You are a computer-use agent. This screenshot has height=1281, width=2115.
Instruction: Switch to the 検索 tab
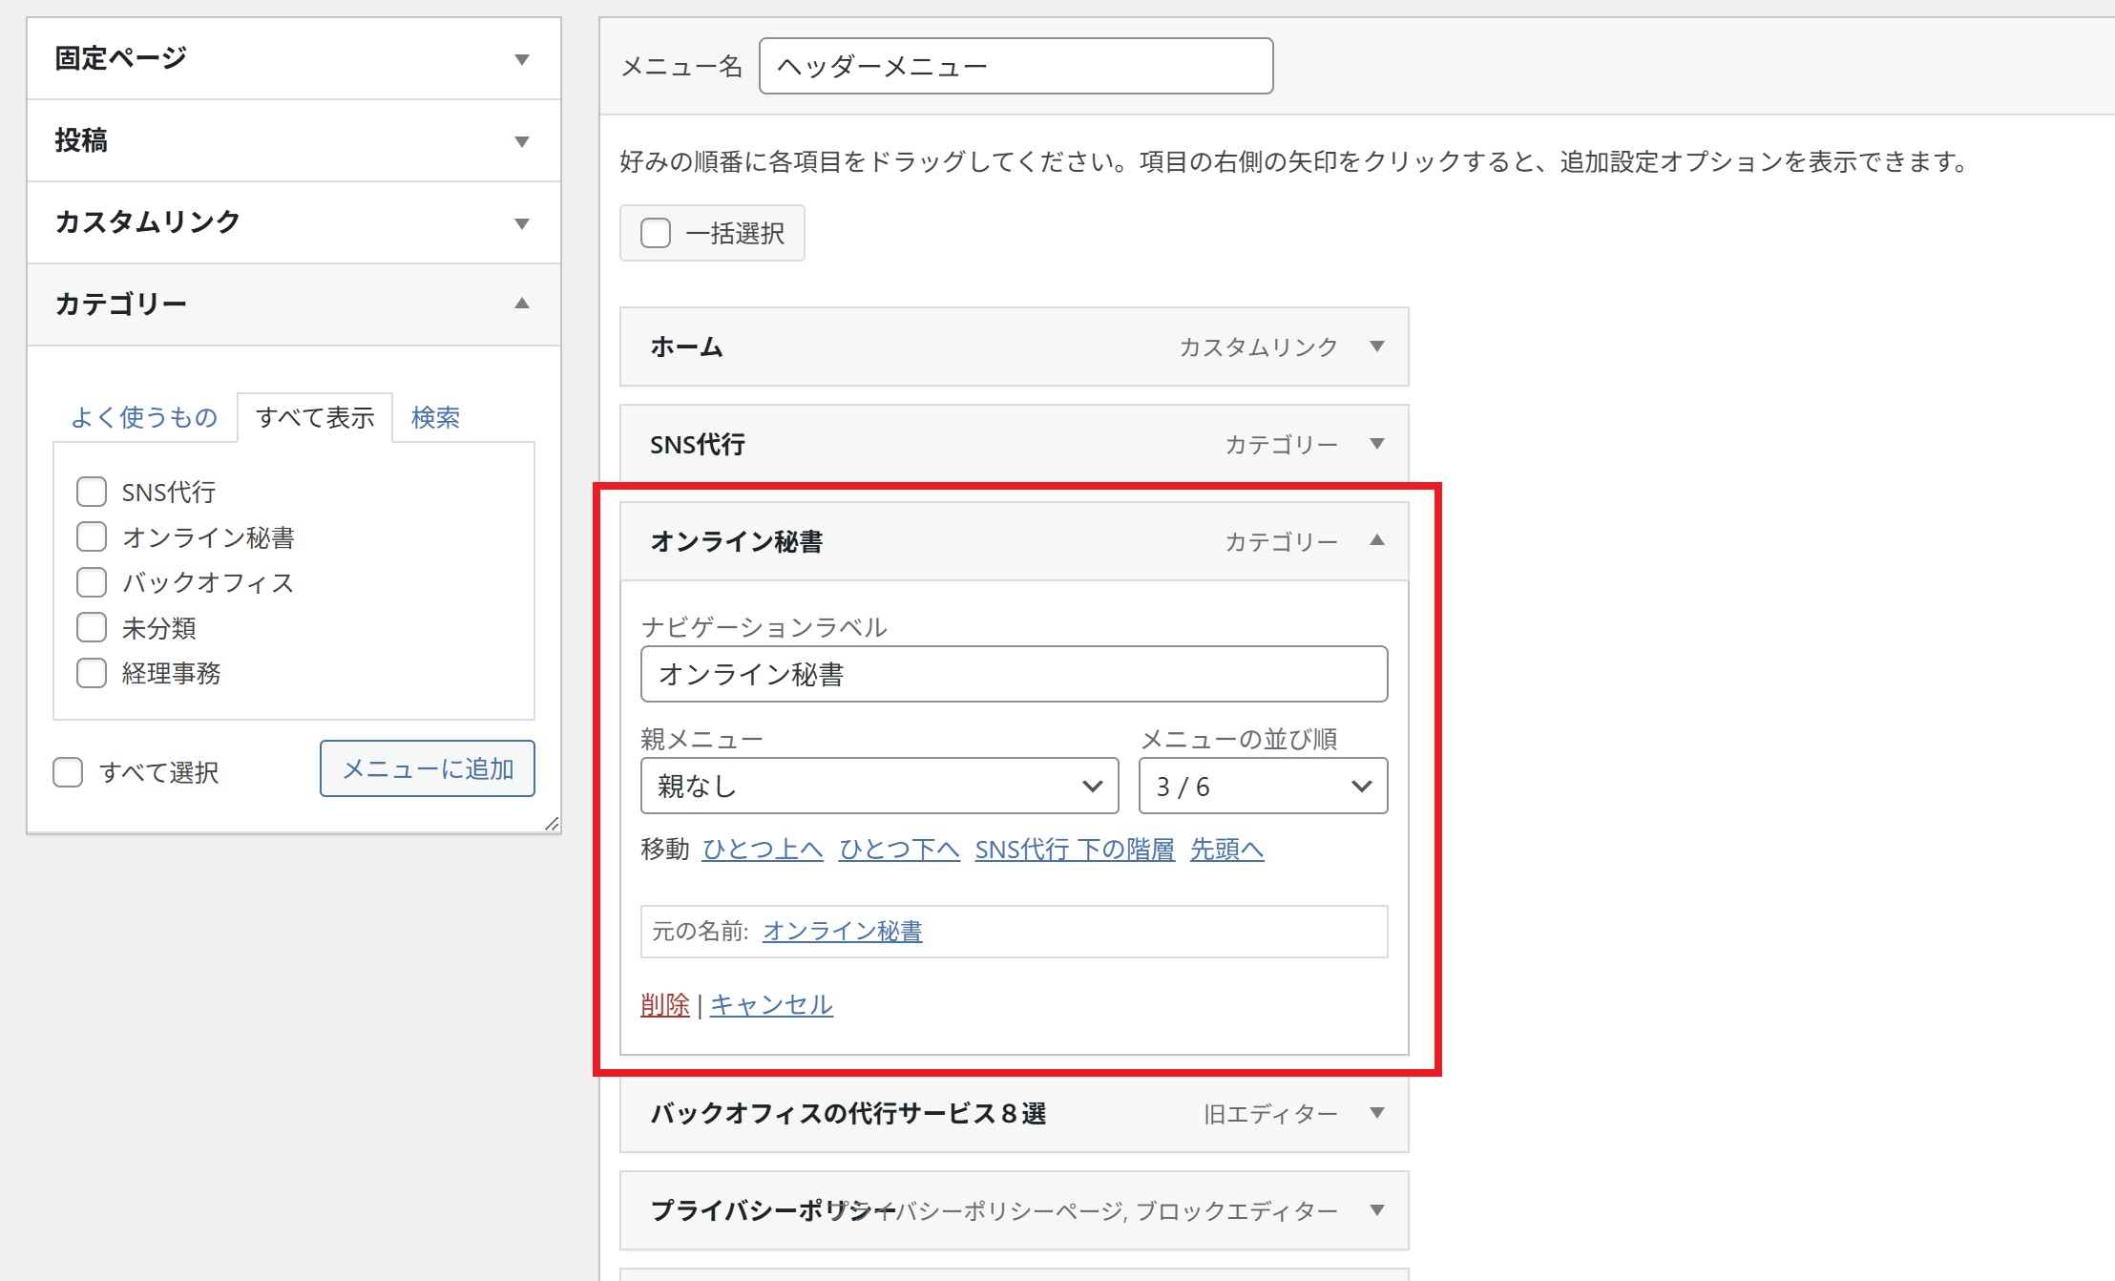435,417
